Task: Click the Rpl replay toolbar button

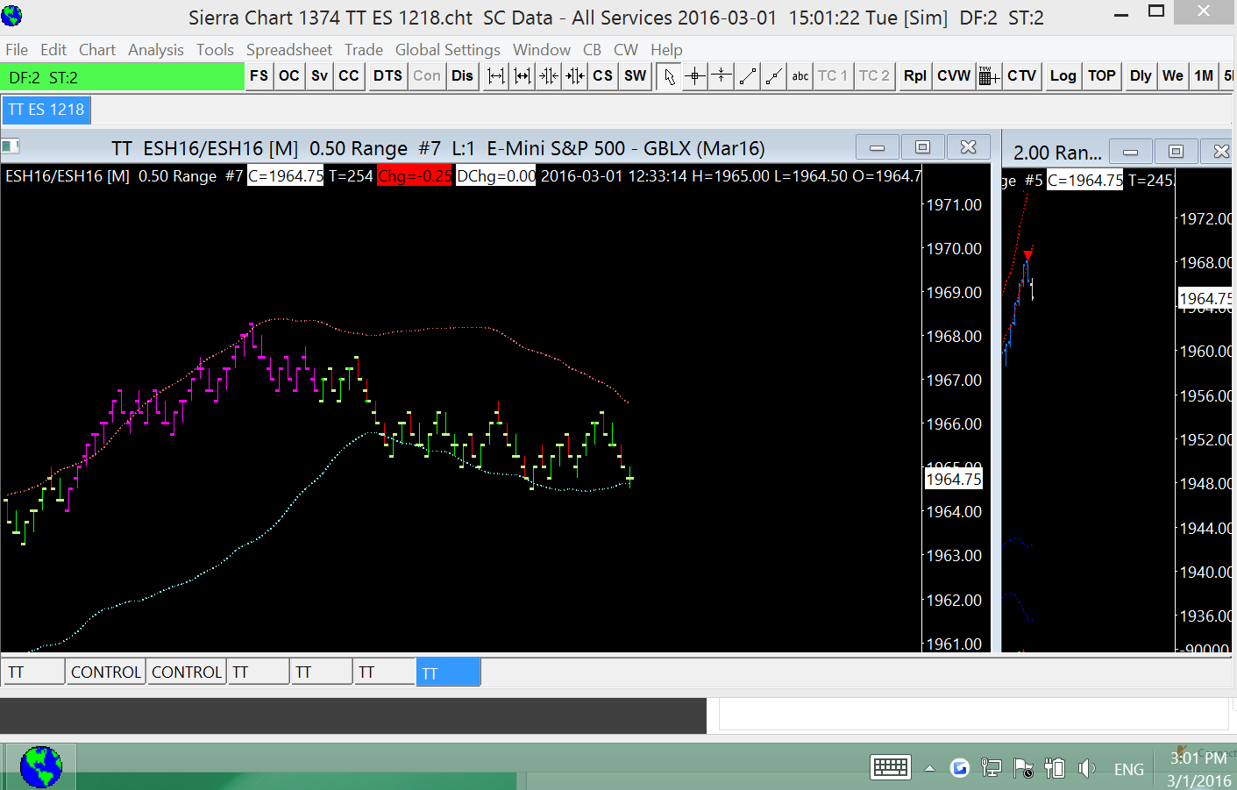Action: pyautogui.click(x=915, y=76)
